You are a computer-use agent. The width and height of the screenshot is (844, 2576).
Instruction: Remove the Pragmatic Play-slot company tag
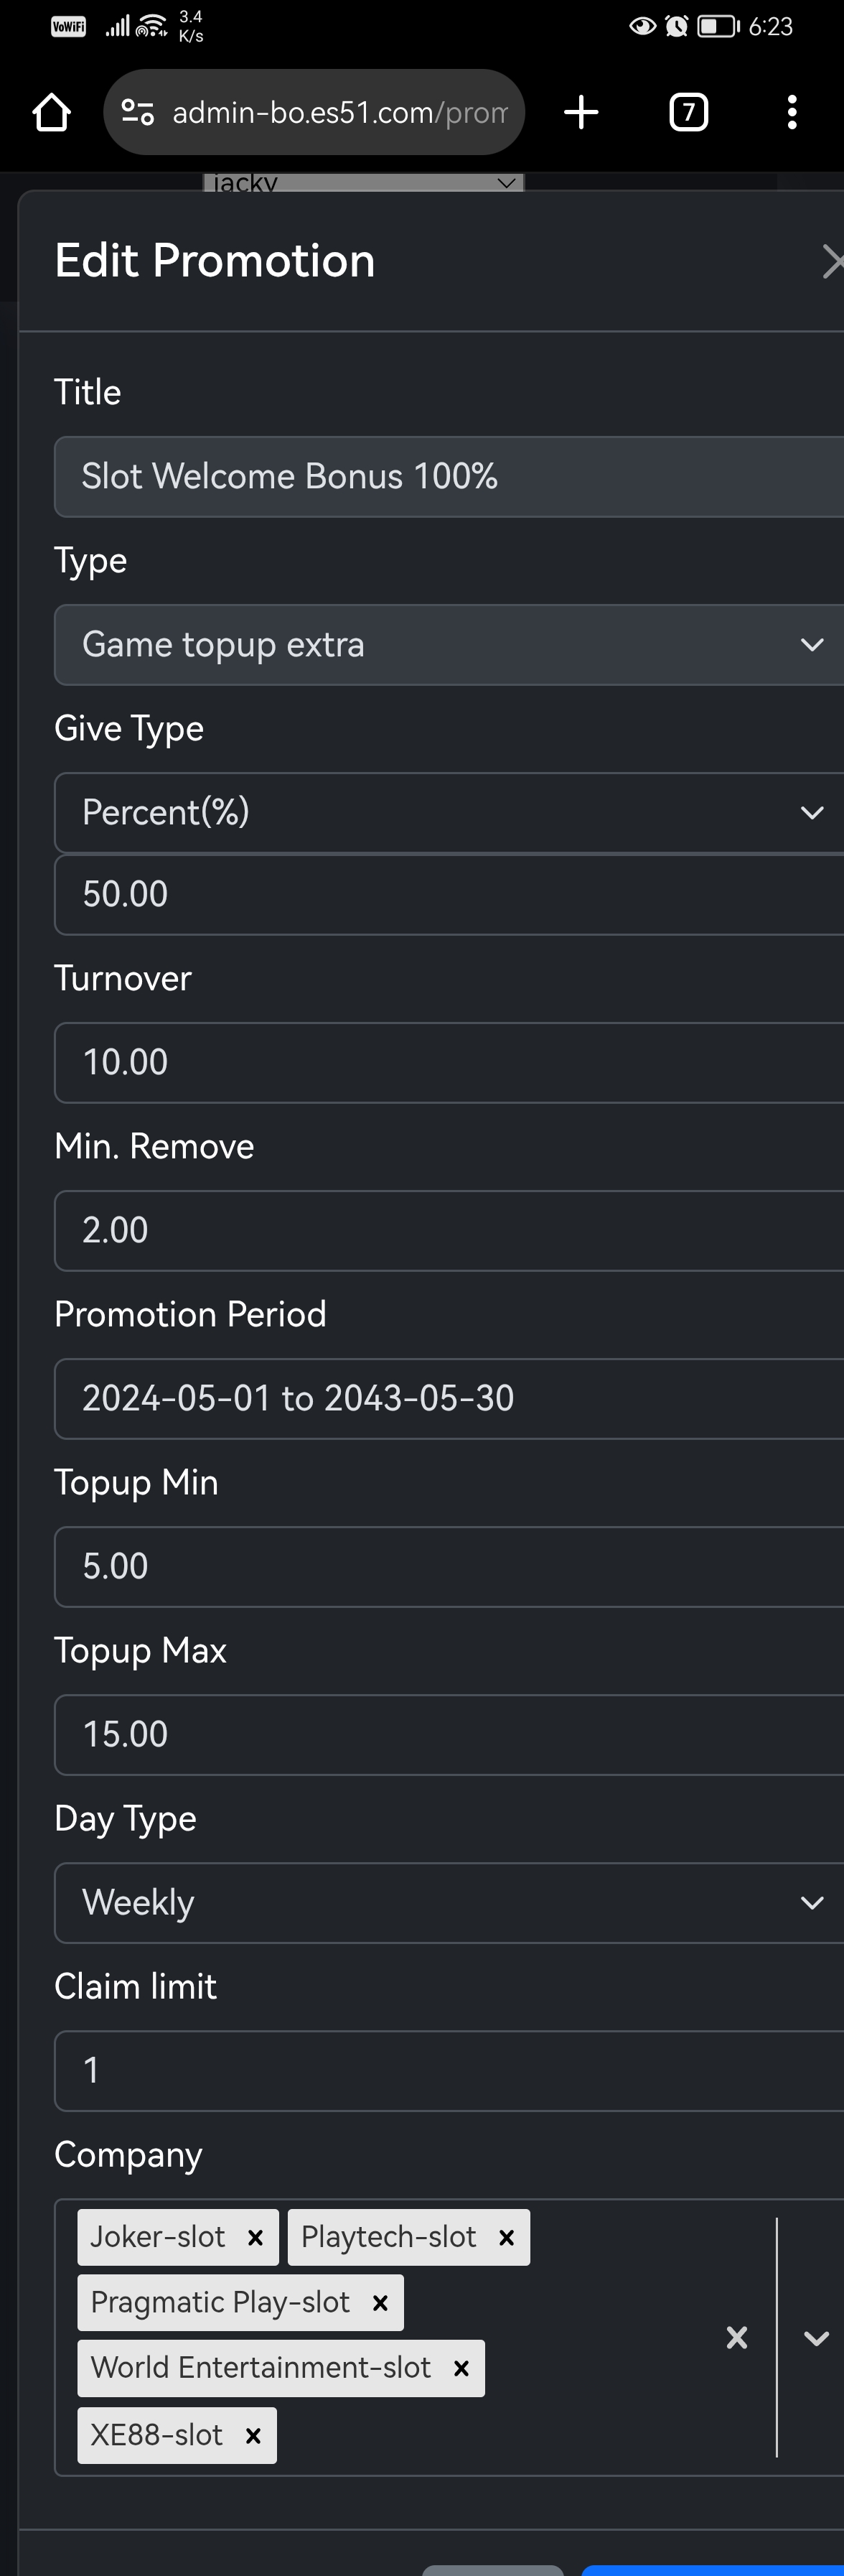pos(380,2303)
